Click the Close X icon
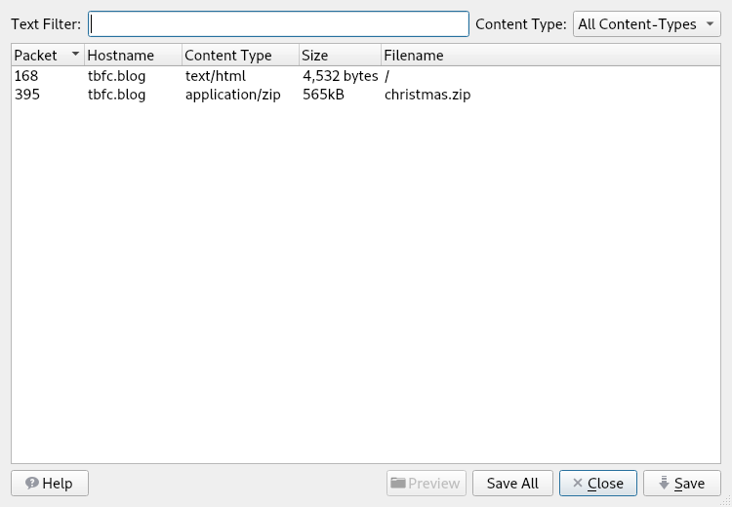 tap(578, 484)
